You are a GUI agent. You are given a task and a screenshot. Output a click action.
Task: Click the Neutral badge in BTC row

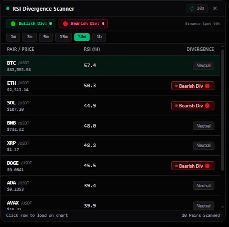204,66
